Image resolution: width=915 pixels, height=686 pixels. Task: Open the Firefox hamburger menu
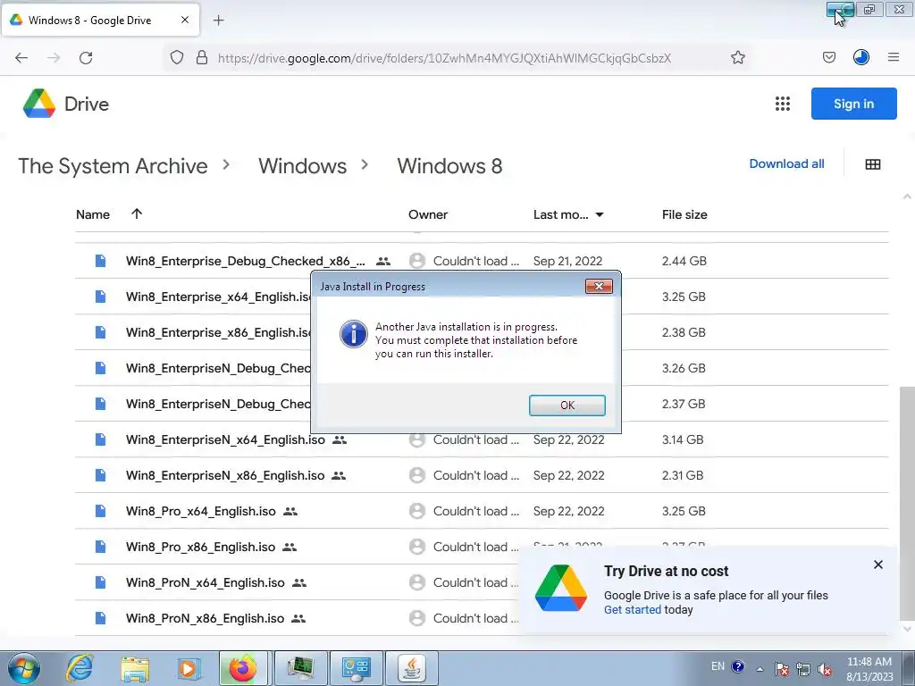pyautogui.click(x=894, y=58)
